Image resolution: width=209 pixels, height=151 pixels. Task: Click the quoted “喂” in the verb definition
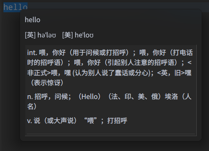click(x=90, y=121)
